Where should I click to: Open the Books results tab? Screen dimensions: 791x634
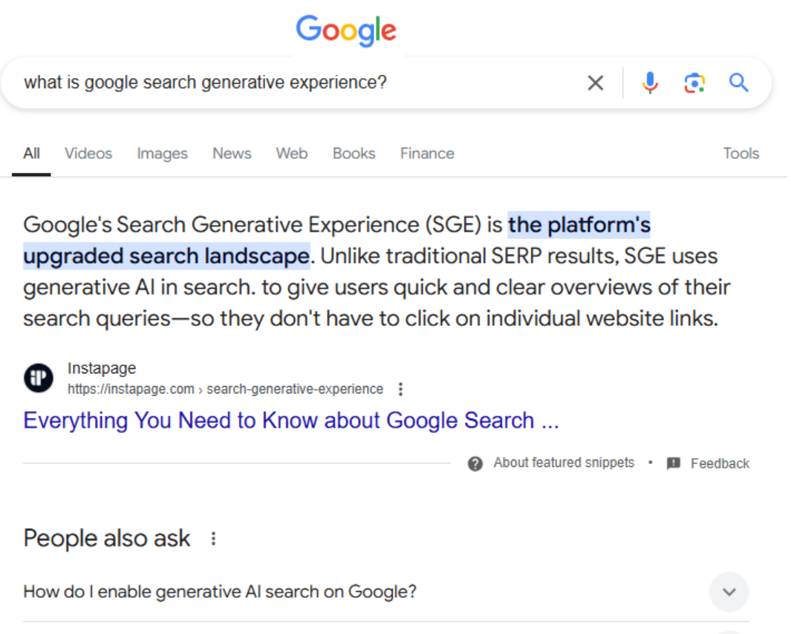[354, 154]
